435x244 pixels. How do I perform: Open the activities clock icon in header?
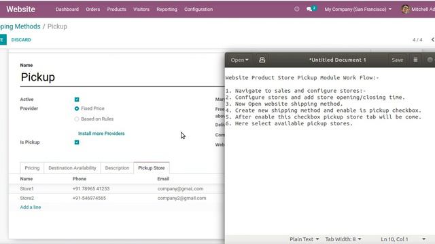(x=296, y=9)
